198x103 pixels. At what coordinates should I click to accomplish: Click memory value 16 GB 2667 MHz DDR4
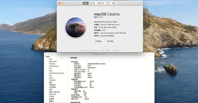tap(108, 27)
